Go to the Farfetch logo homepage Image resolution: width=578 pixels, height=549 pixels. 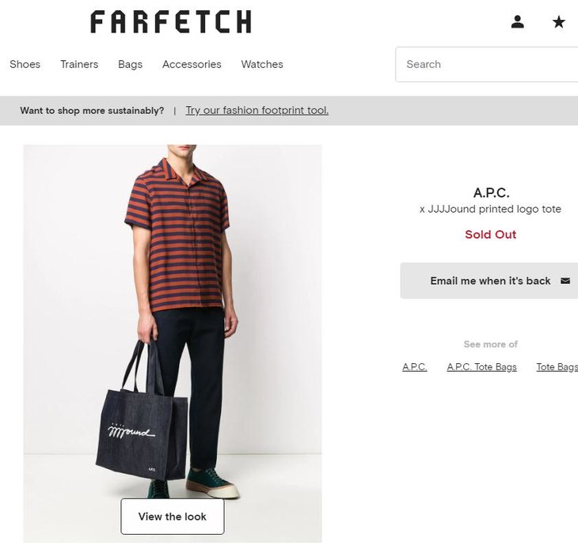(x=171, y=22)
